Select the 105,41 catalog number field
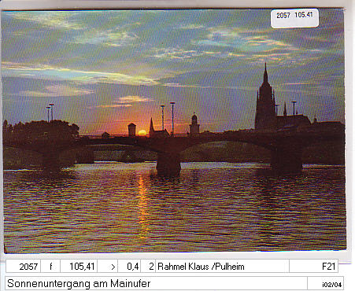Screen dimensions: 355x291 79,267
